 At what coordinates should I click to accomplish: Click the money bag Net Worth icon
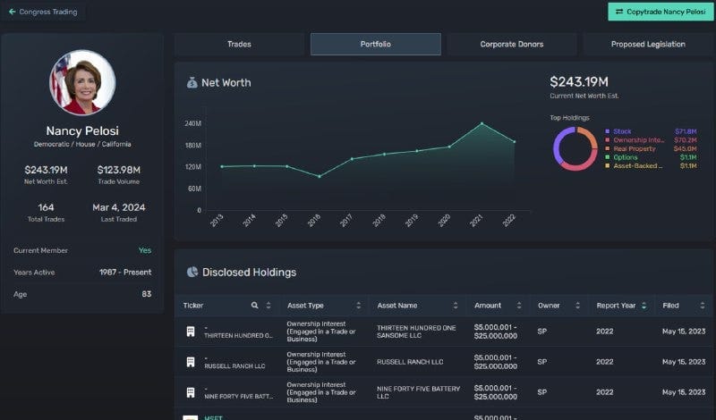point(192,82)
